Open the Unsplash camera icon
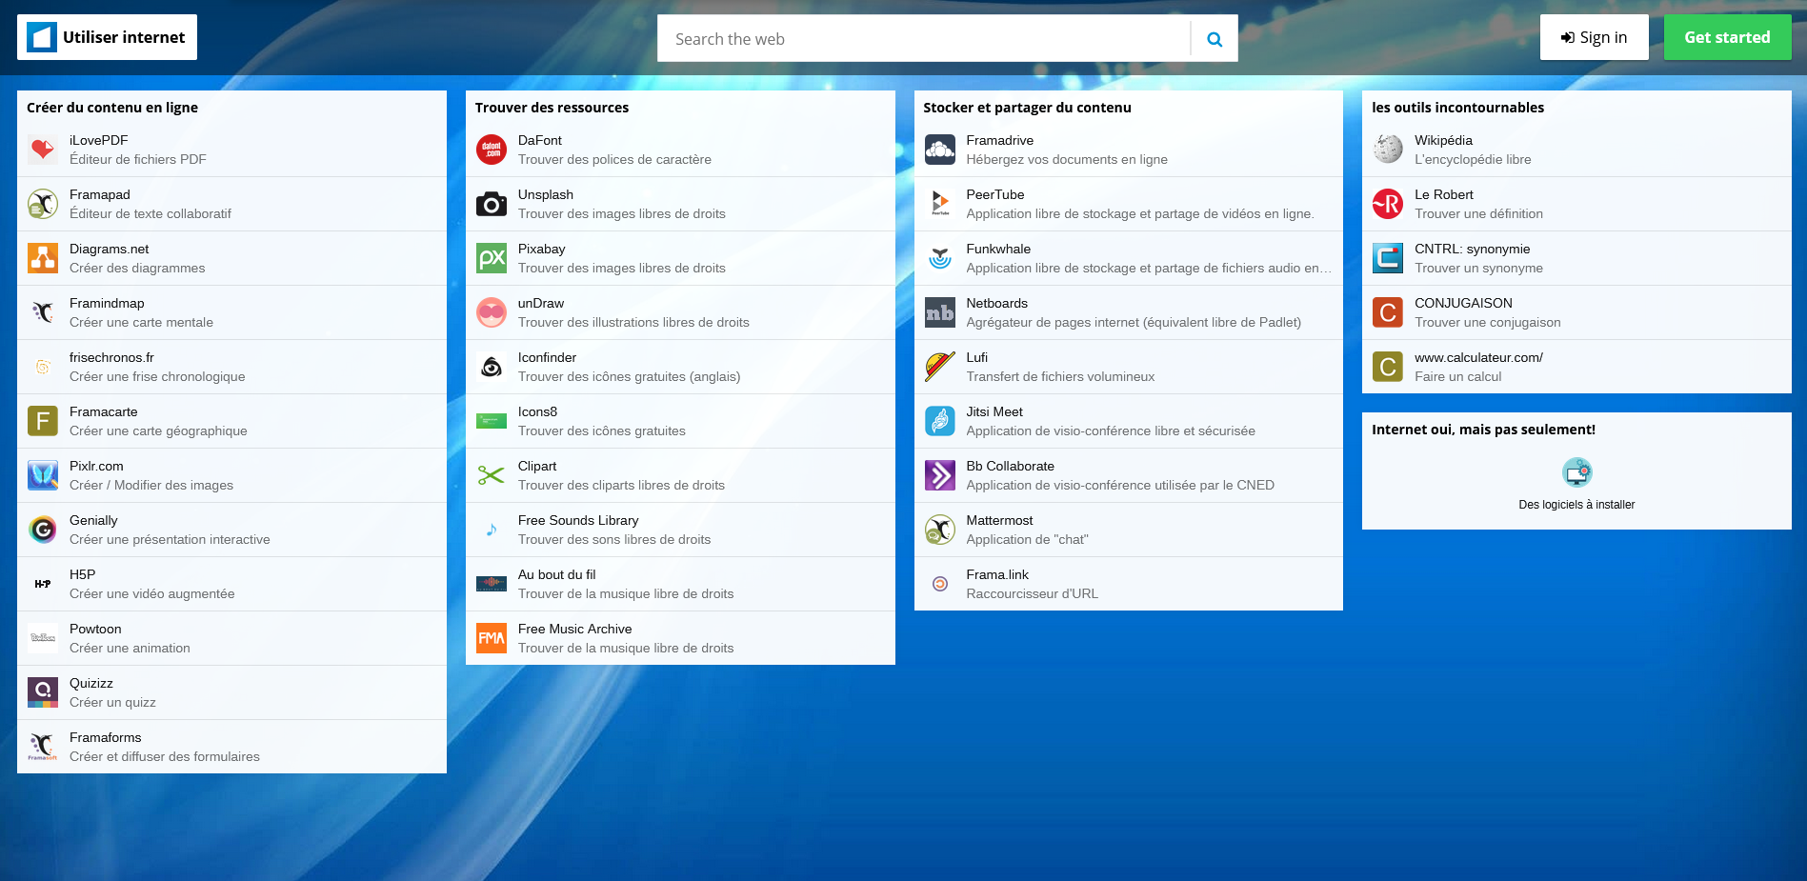The height and width of the screenshot is (881, 1807). pyautogui.click(x=492, y=204)
